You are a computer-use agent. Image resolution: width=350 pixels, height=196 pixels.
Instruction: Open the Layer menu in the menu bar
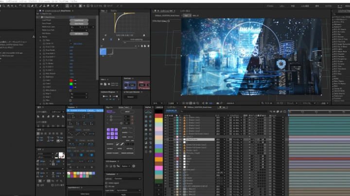tap(23, 1)
